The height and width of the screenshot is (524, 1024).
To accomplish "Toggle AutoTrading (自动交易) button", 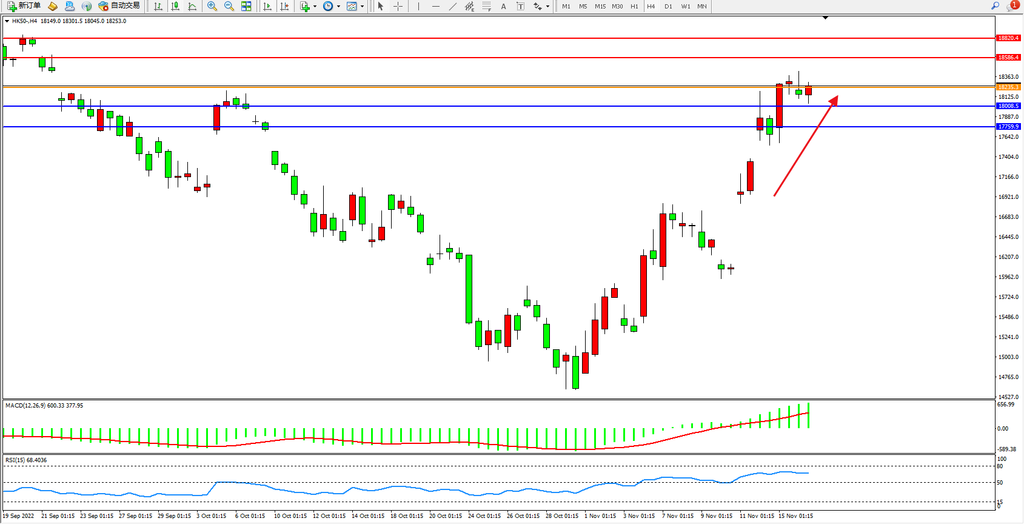I will pos(119,6).
